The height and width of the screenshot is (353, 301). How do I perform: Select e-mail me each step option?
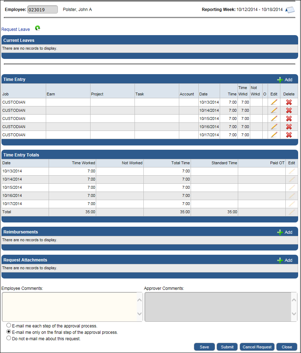9,325
